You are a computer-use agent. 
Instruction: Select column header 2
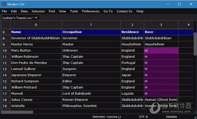tap(132, 25)
